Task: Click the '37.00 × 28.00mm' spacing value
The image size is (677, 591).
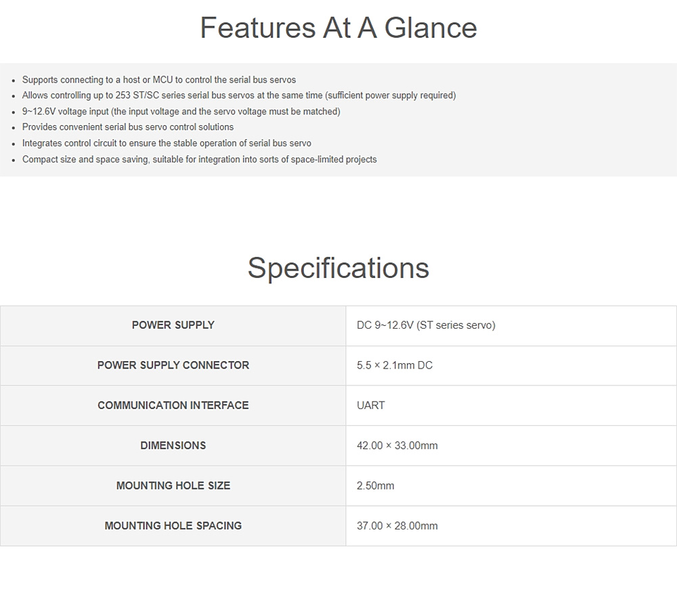Action: (x=397, y=525)
